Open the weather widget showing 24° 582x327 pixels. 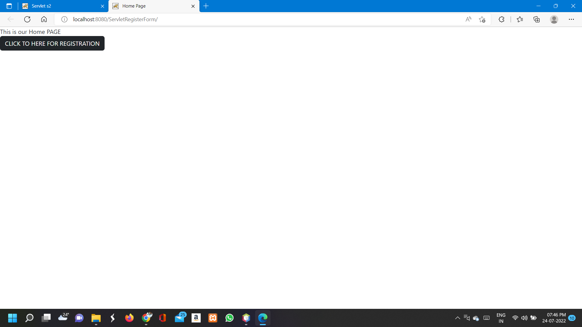[x=63, y=317]
